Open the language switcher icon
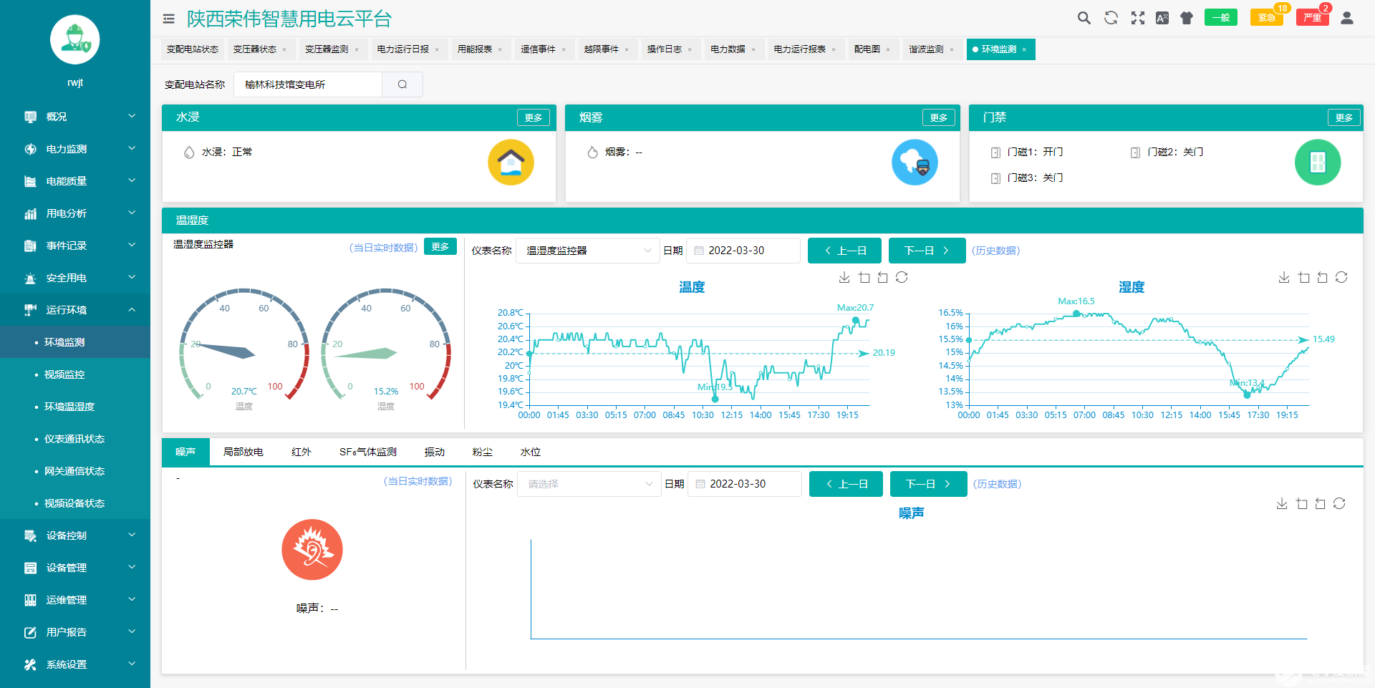The image size is (1375, 688). click(1162, 18)
